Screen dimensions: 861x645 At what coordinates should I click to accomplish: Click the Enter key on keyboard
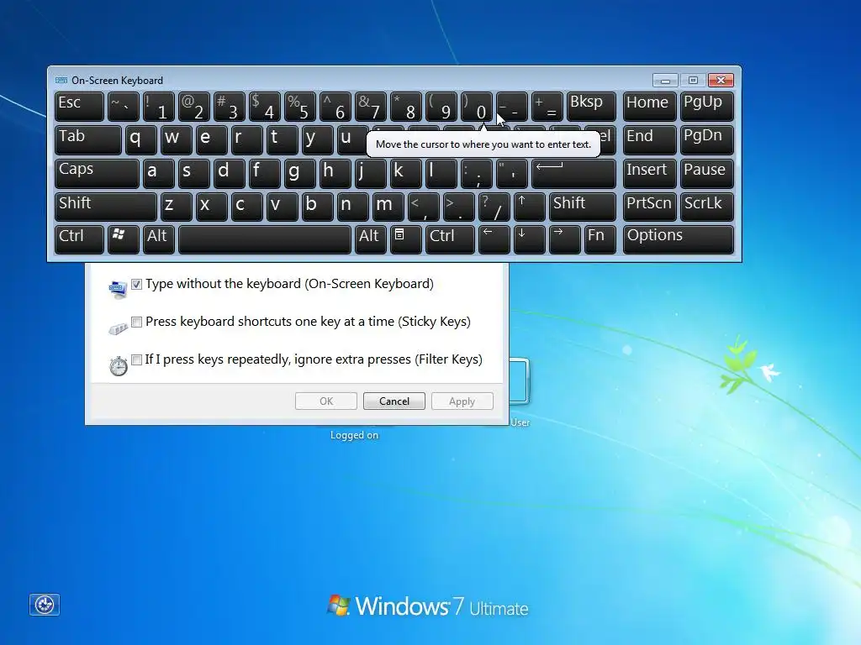[x=573, y=173]
